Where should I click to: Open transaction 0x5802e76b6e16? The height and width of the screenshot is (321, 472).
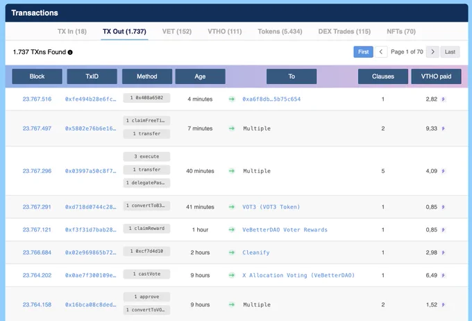click(91, 129)
